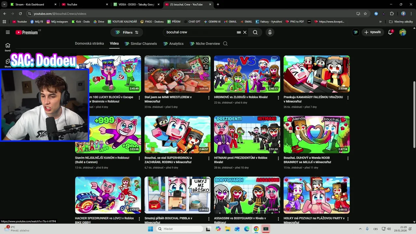Open the Windows Start button

tap(150, 229)
